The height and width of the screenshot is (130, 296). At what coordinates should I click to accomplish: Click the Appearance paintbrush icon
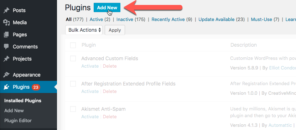[x=6, y=75]
